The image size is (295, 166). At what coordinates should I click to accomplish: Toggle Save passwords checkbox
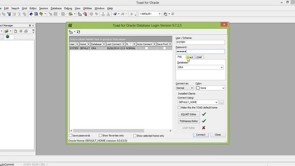[x=71, y=136]
